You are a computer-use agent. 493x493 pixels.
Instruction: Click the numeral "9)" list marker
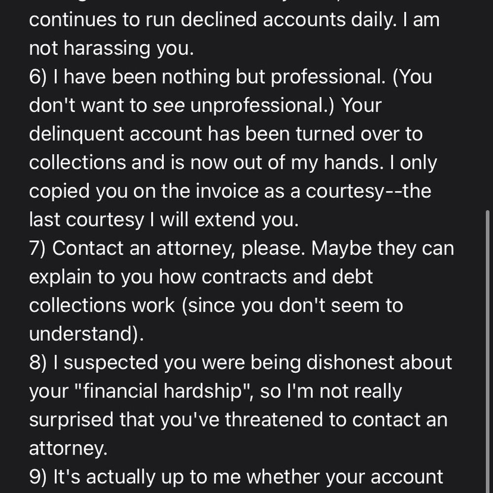click(38, 477)
